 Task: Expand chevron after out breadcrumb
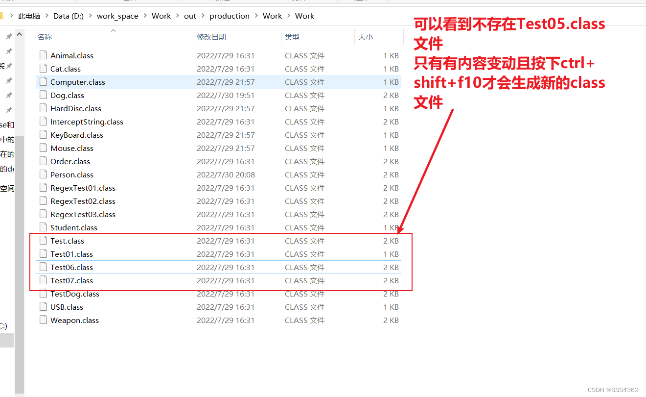(x=203, y=16)
